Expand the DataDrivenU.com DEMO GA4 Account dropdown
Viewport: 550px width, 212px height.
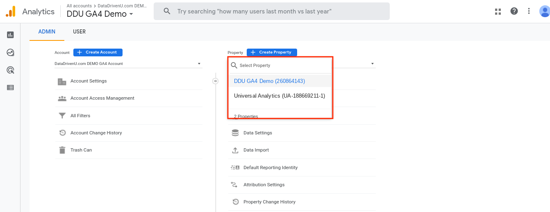click(x=128, y=64)
